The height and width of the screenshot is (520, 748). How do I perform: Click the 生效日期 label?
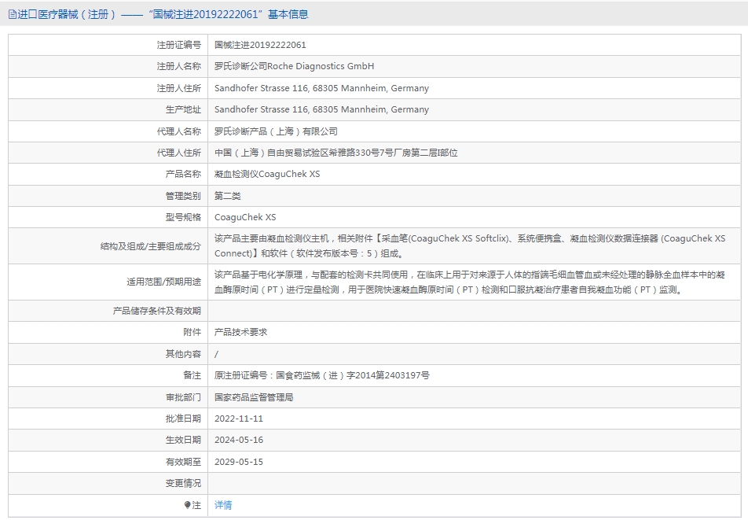[x=183, y=441]
